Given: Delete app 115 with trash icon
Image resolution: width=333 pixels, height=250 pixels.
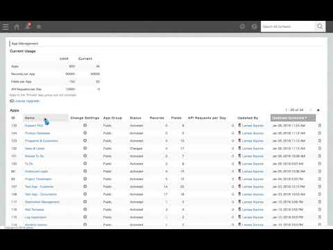Looking at the screenshot, I should (x=320, y=217).
